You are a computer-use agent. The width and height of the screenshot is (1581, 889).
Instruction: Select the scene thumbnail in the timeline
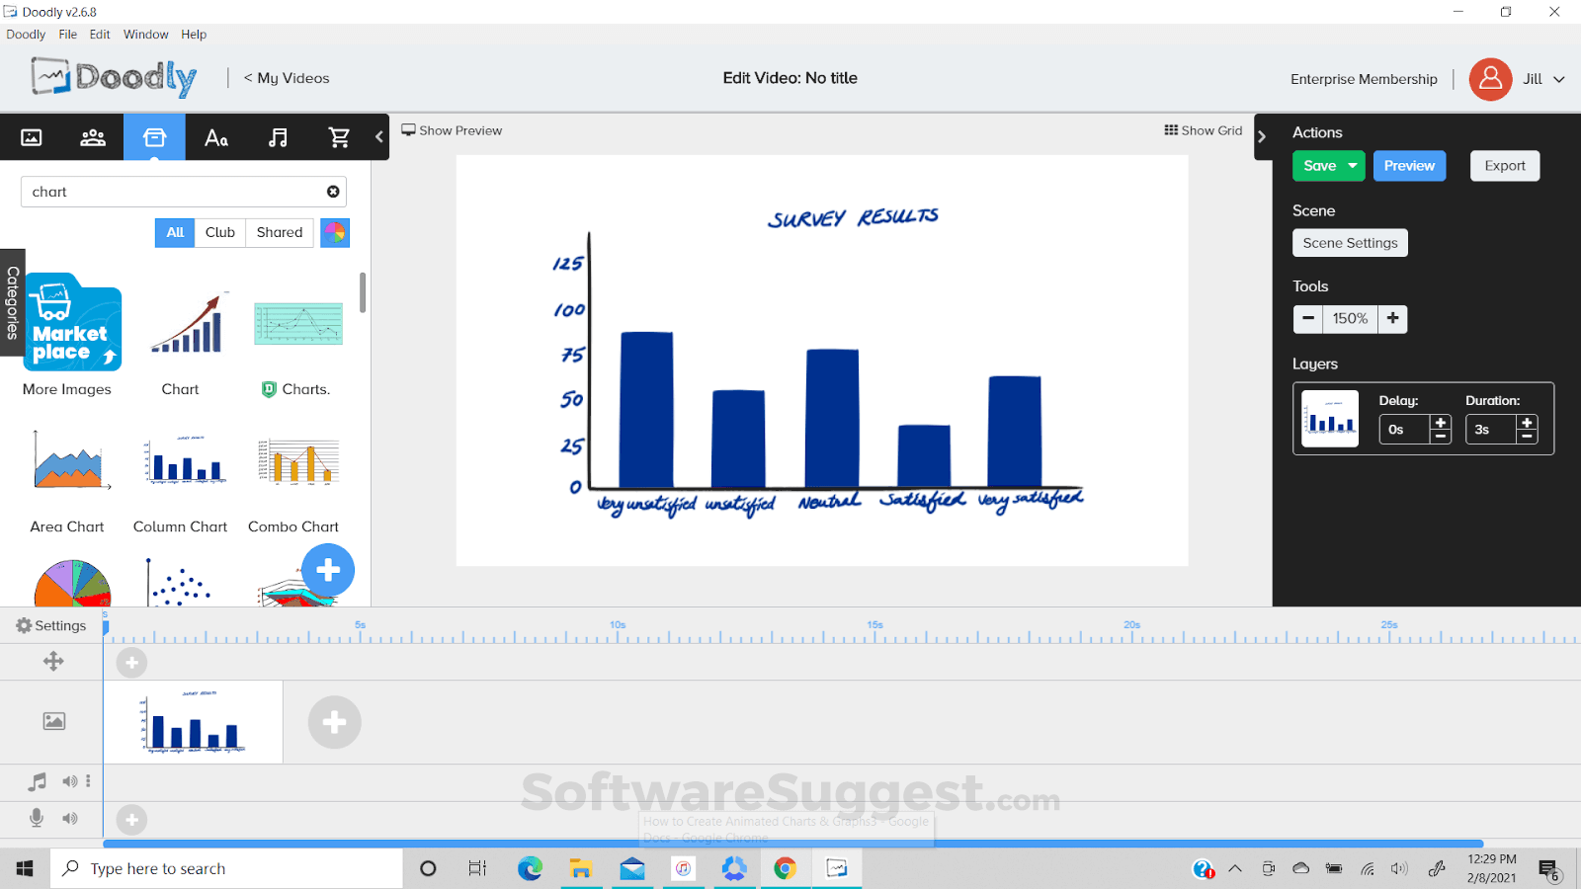tap(193, 722)
